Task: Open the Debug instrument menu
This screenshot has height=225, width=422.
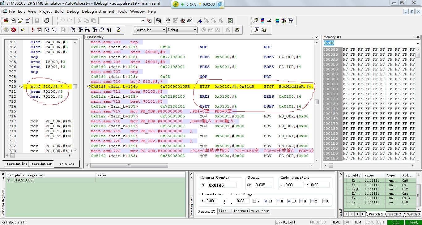Action: [98, 11]
